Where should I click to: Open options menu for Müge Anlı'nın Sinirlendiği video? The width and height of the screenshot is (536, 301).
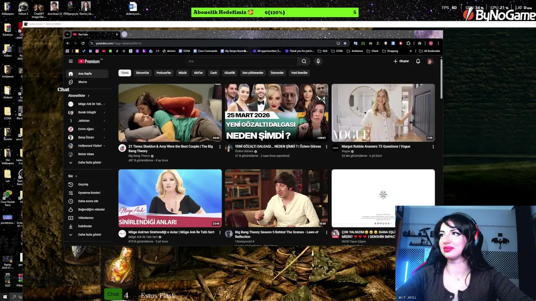220,232
